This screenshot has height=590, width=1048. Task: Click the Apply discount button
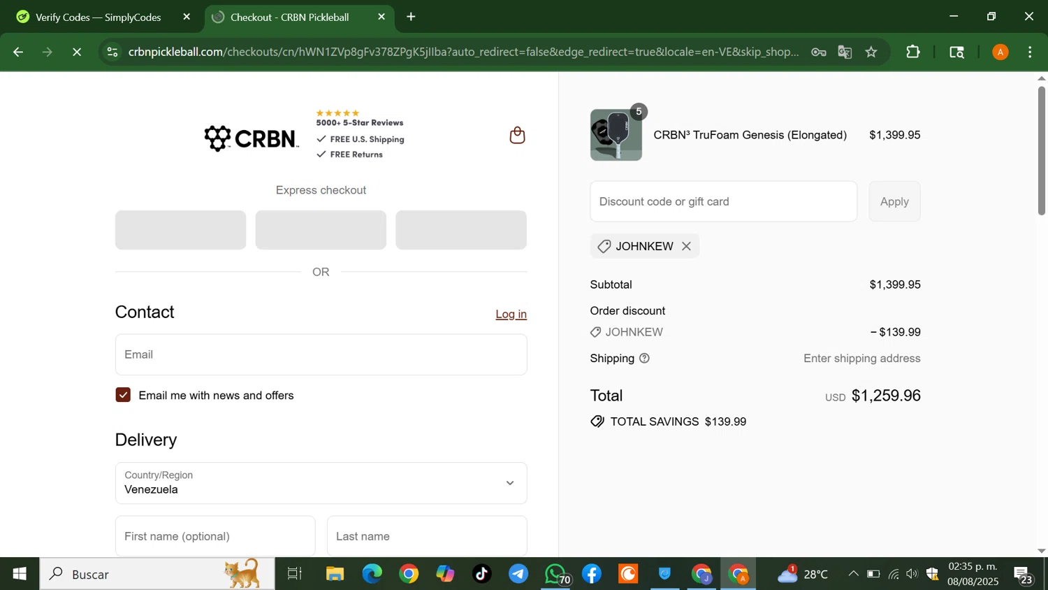pyautogui.click(x=894, y=201)
